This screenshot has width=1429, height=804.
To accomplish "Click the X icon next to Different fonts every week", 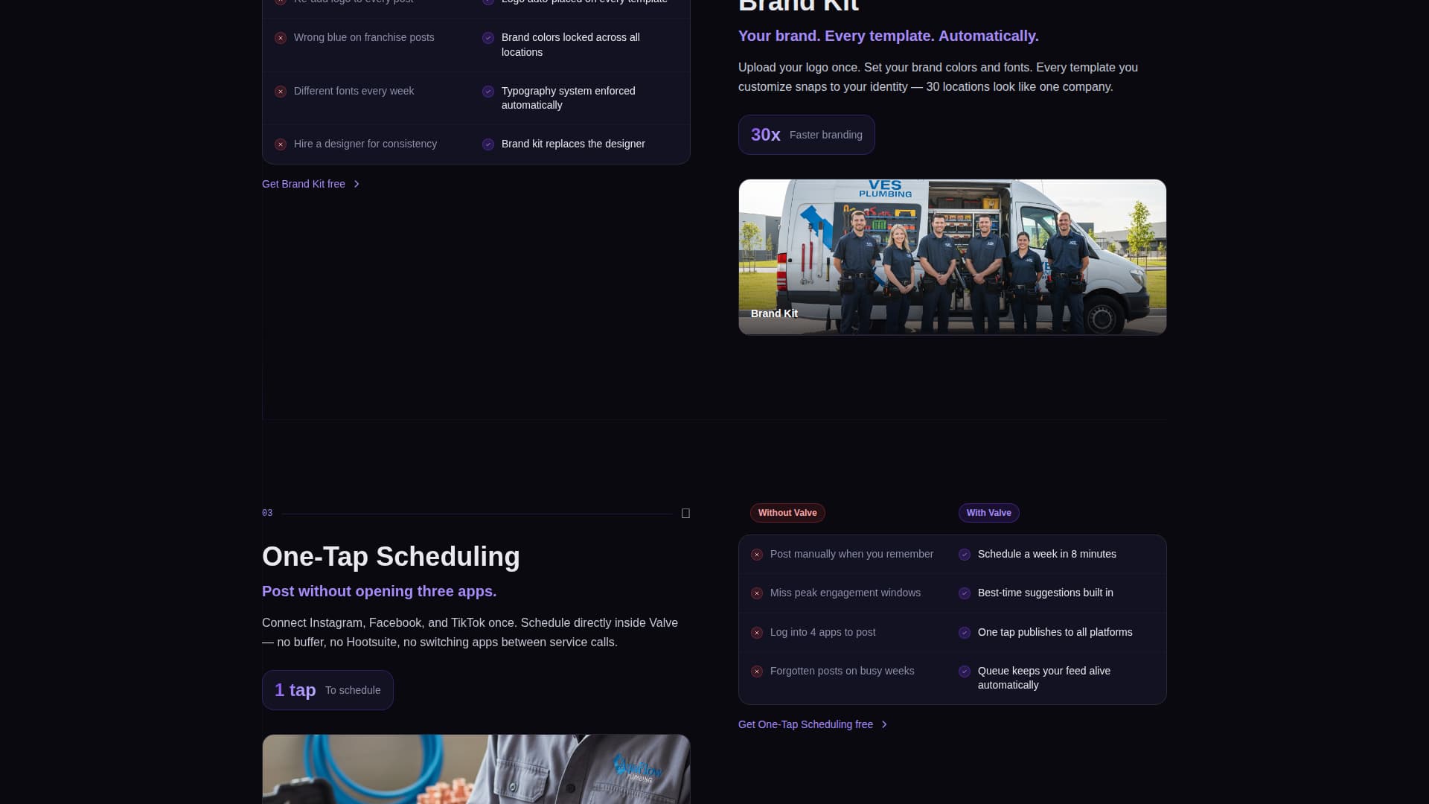I will click(281, 92).
